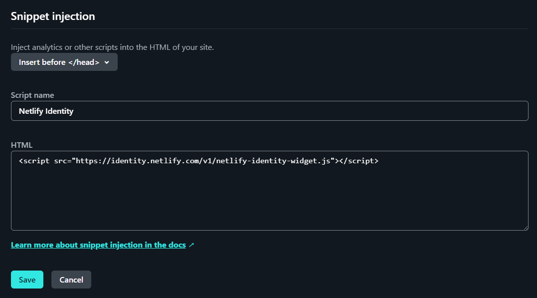Click the Save action in the footer

click(27, 280)
